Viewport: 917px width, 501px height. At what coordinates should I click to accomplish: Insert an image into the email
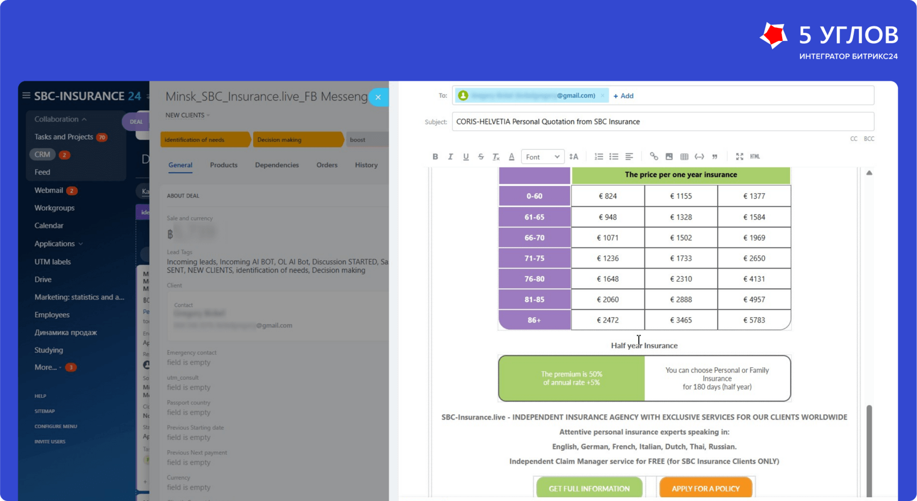tap(669, 157)
